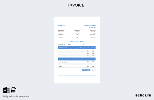Click the 'Bill of Services and Expenses' heading
This screenshot has width=154, height=100.
coord(77,41)
